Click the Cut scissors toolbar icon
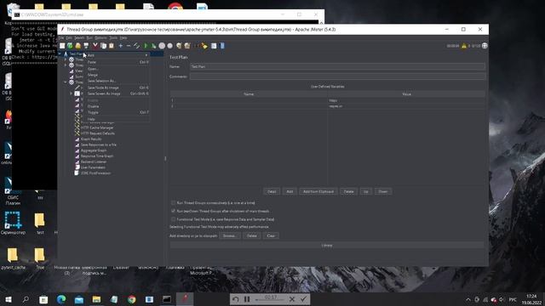The width and height of the screenshot is (545, 306). tap(95, 46)
